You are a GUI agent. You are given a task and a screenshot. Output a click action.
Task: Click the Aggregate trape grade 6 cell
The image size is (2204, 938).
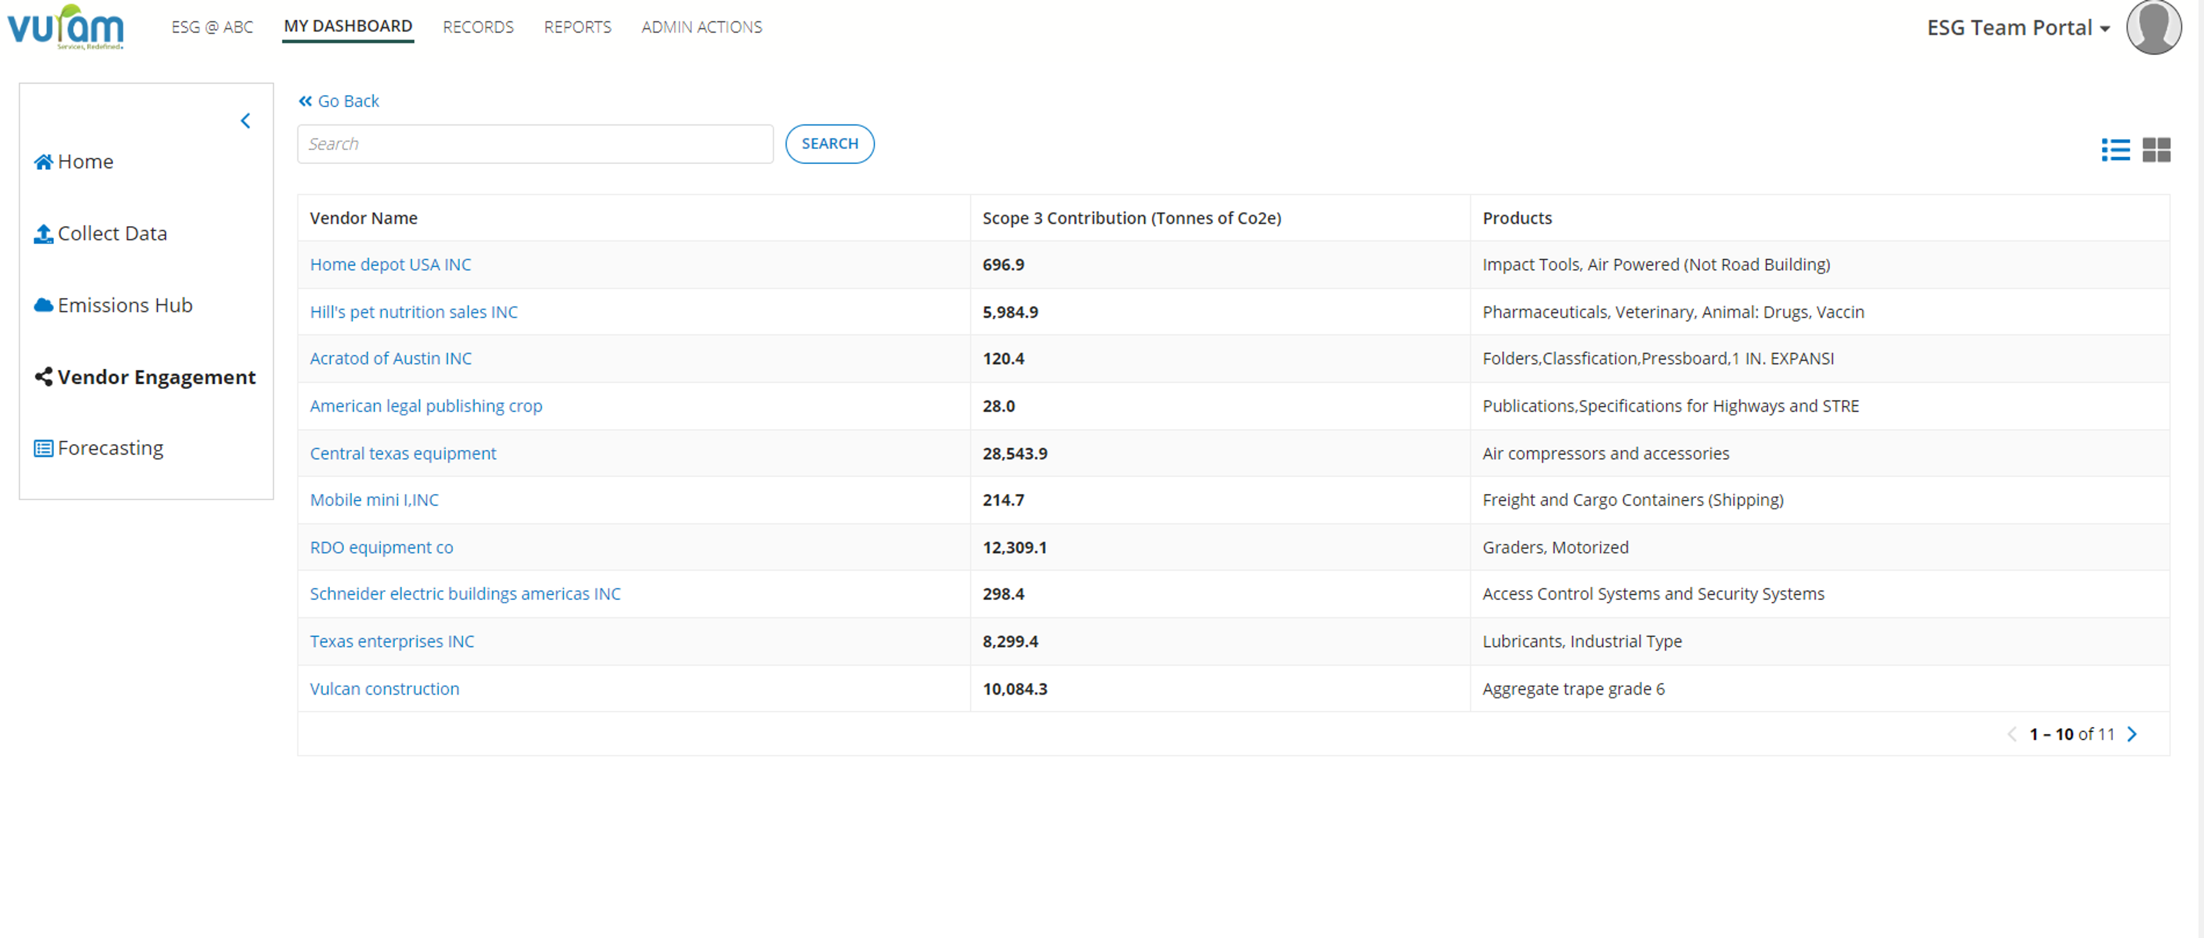(1573, 689)
